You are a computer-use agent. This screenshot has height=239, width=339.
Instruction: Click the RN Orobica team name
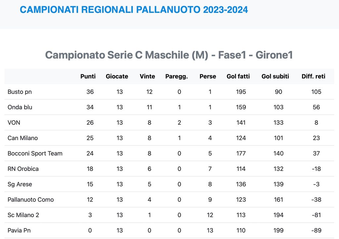pyautogui.click(x=23, y=169)
